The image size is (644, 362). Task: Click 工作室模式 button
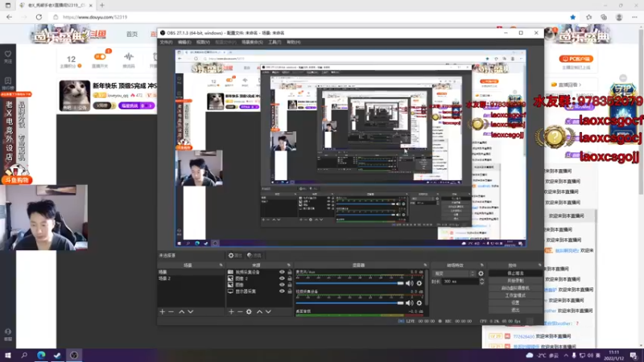pos(515,295)
